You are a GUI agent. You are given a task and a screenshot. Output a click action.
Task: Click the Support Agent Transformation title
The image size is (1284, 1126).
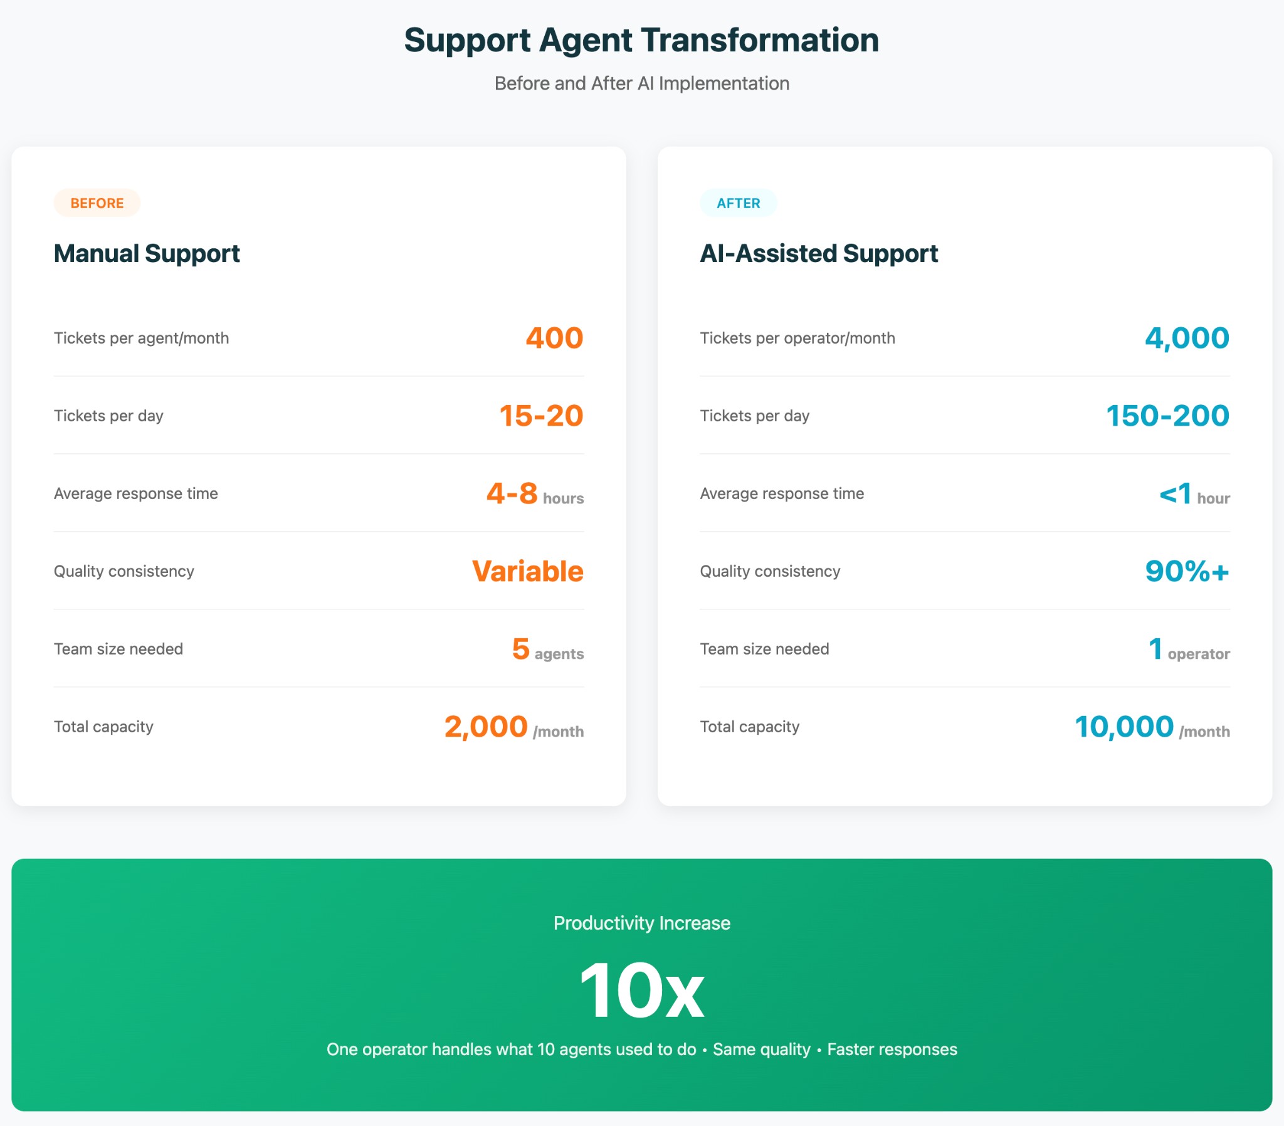[641, 39]
